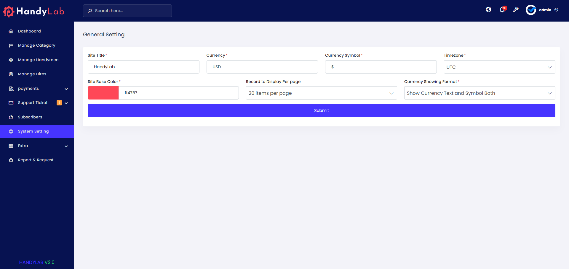Open the Support Ticket menu entry
Image resolution: width=569 pixels, height=269 pixels.
click(x=33, y=102)
